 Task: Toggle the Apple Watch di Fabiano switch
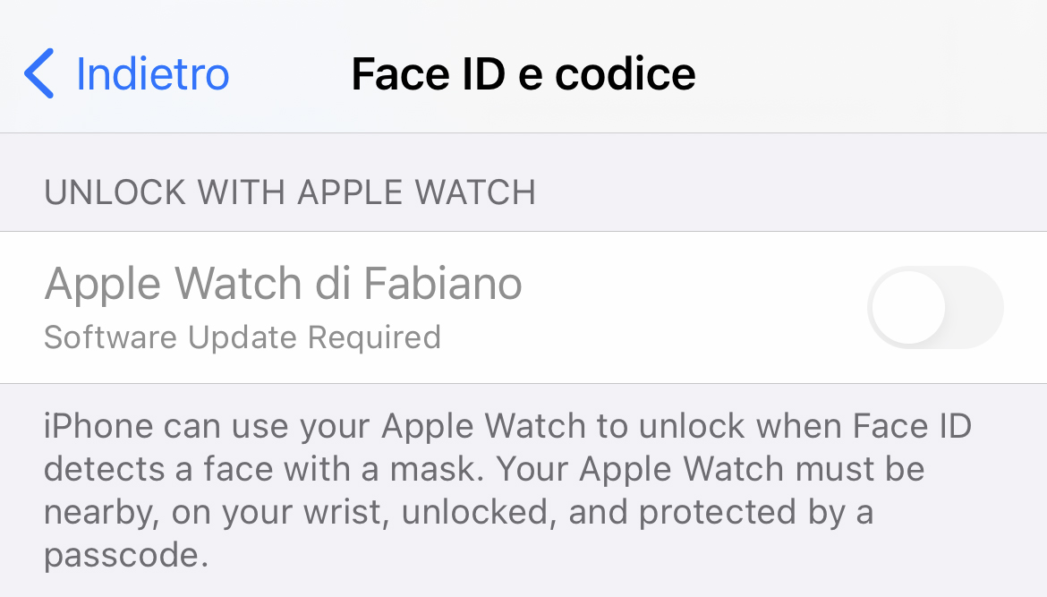tap(935, 307)
